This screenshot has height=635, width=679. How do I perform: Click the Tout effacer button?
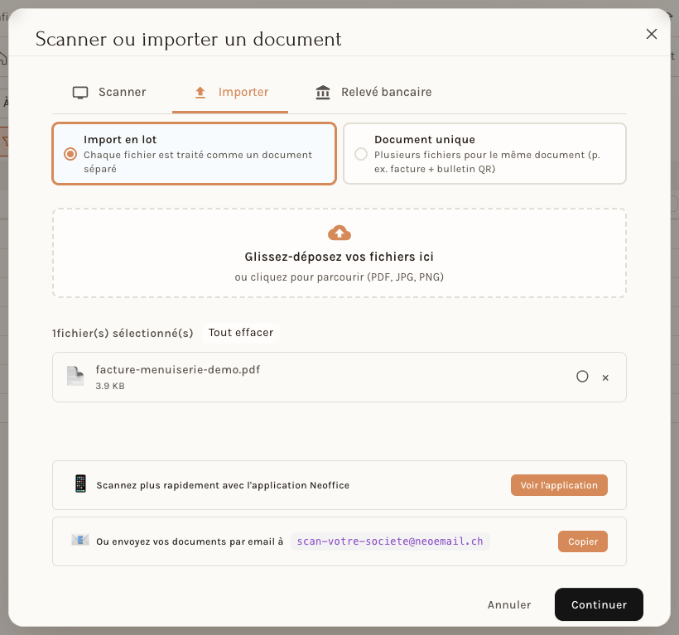point(241,333)
